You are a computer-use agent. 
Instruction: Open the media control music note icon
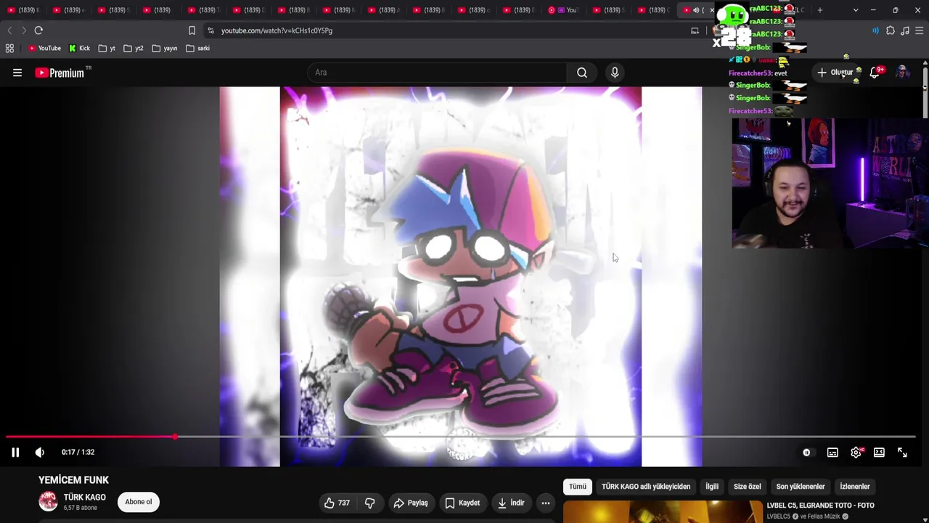tap(905, 31)
